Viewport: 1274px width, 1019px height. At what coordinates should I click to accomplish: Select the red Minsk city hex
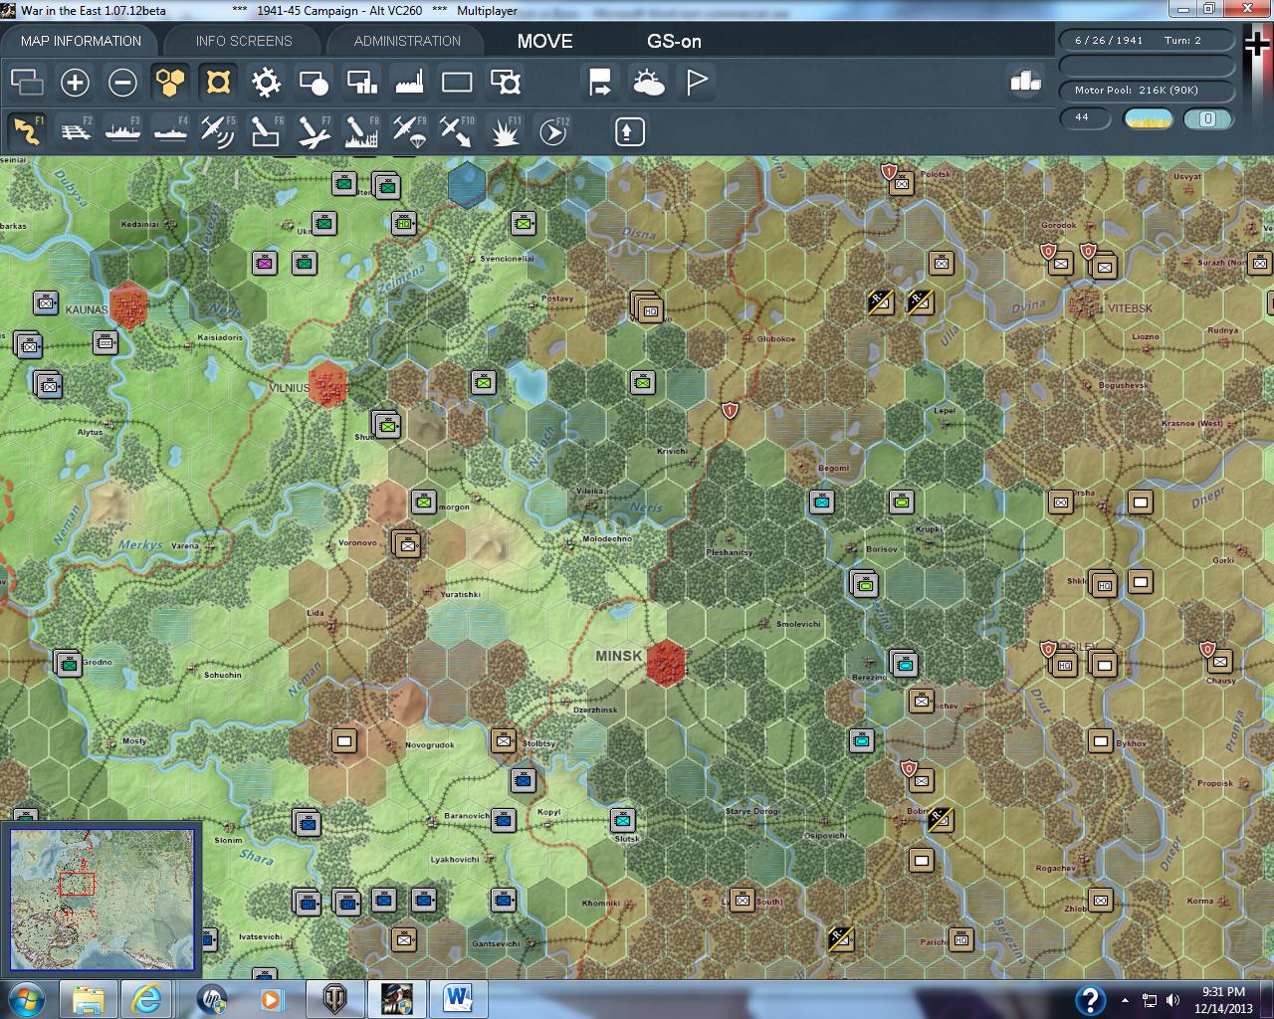pyautogui.click(x=665, y=663)
